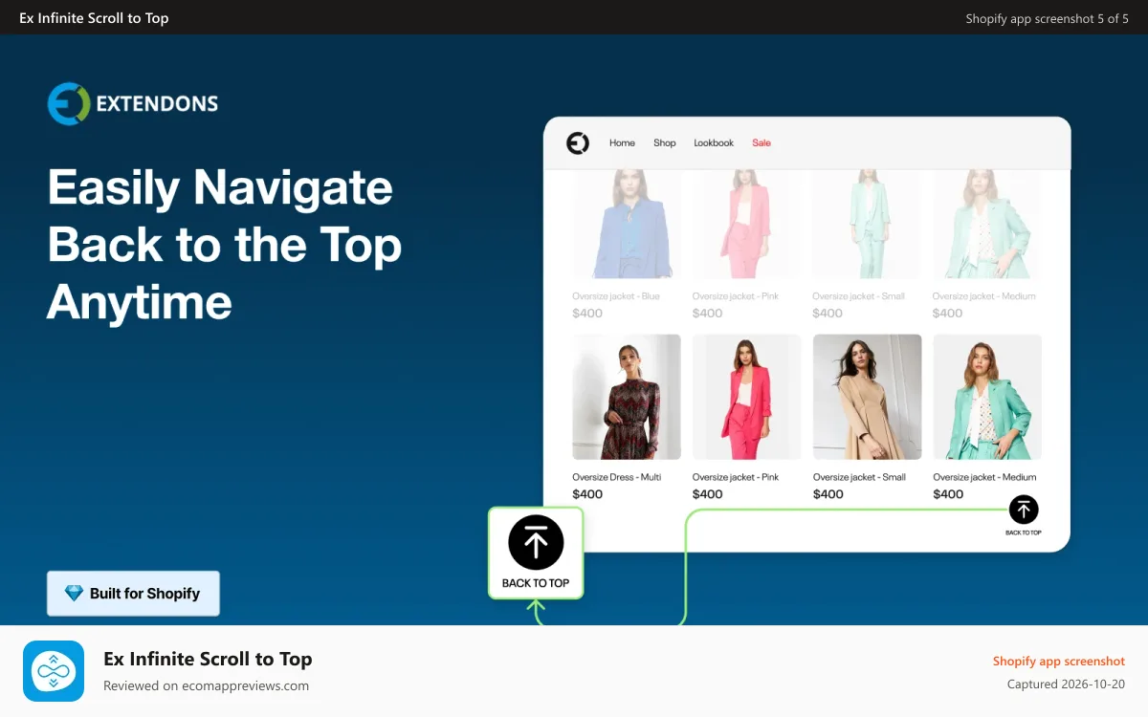
Task: Click the small Back to Top arrow icon
Action: (x=1024, y=510)
